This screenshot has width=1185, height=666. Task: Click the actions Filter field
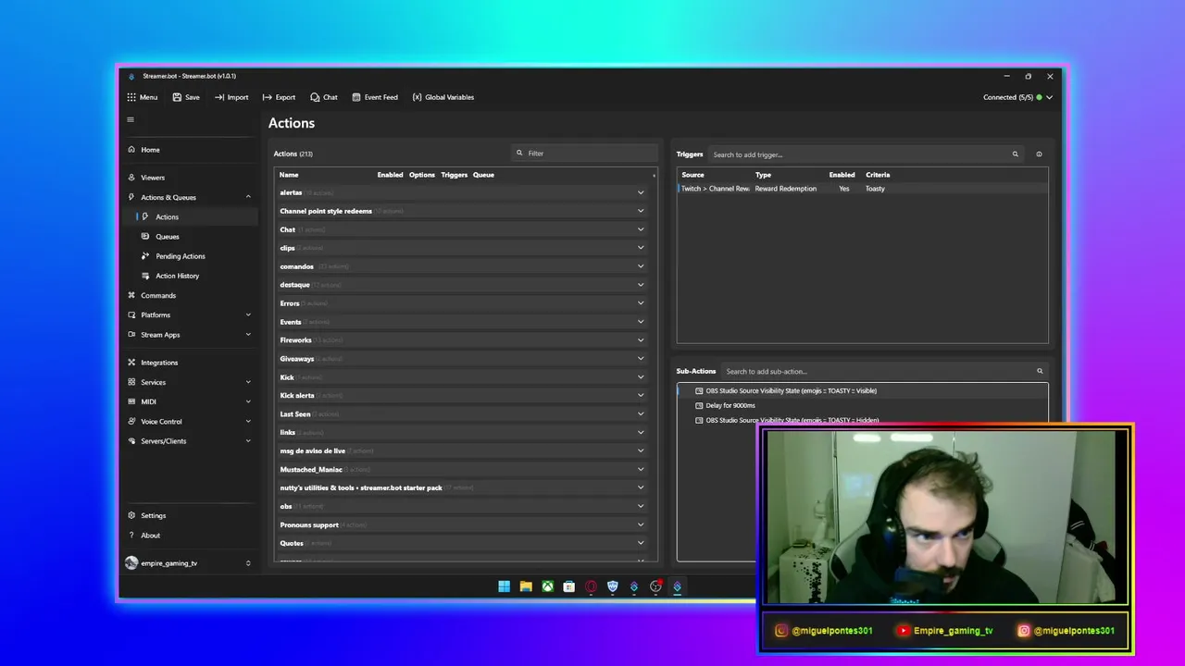point(585,154)
